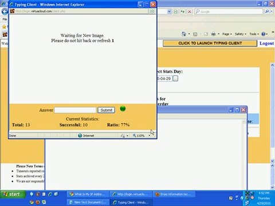Open the File menu in background IE window
275x206 pixels.
[x=5, y=19]
